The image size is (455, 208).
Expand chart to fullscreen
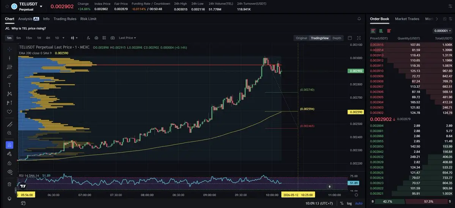[359, 38]
